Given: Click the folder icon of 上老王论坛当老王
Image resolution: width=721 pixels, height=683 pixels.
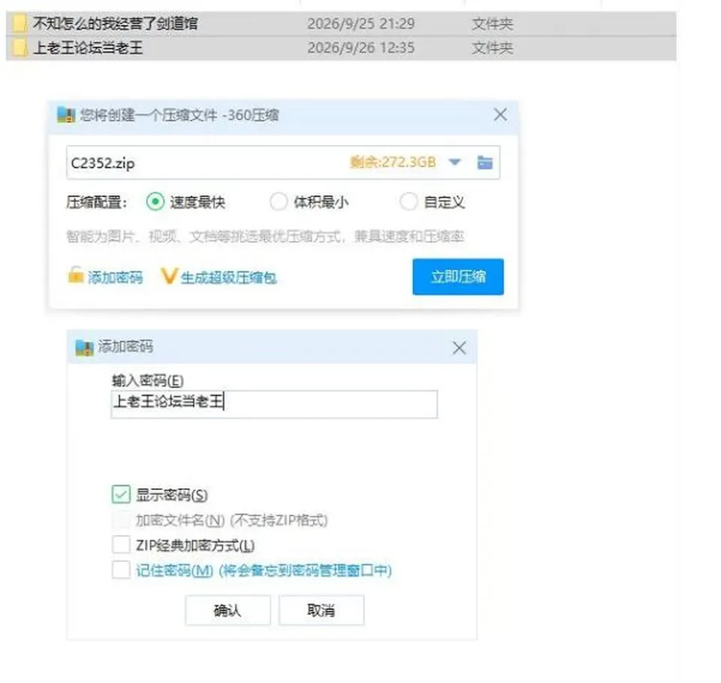Looking at the screenshot, I should pyautogui.click(x=20, y=48).
